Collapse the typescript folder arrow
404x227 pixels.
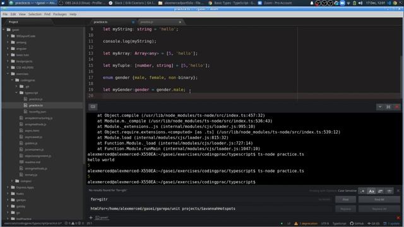tap(16, 93)
